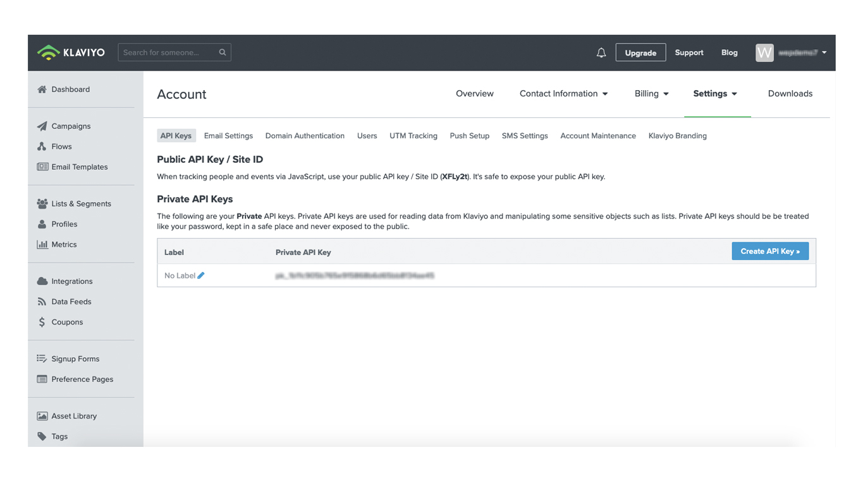Image resolution: width=863 pixels, height=481 pixels.
Task: Click the Lists & Segments people icon
Action: coord(42,204)
